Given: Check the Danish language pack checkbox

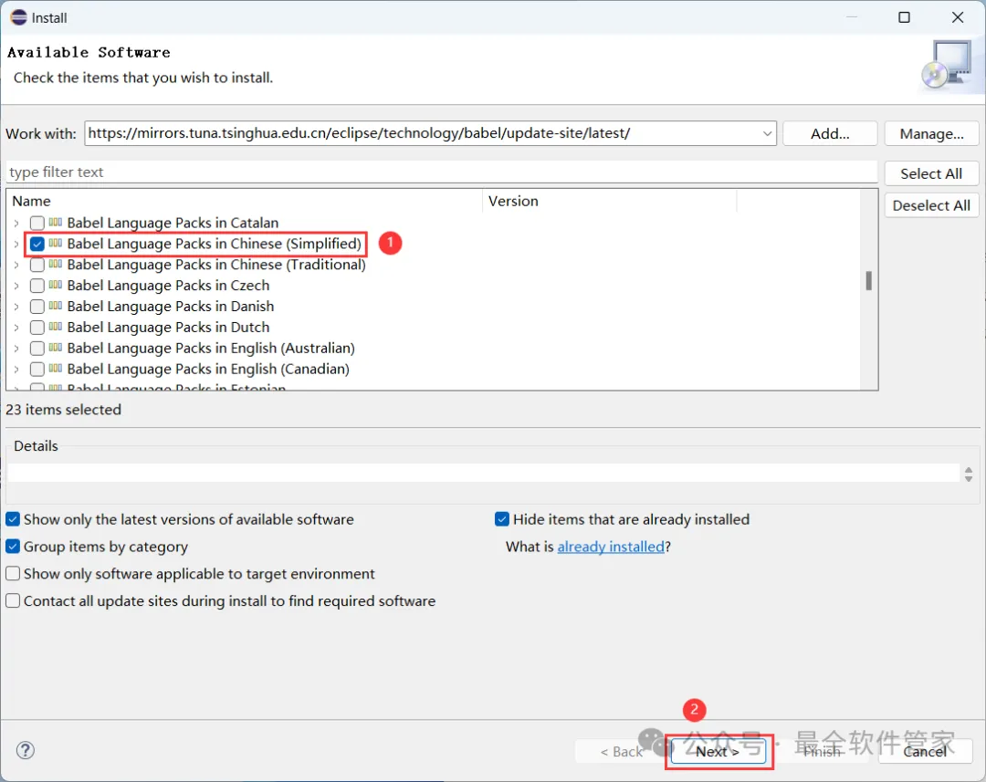Looking at the screenshot, I should pos(37,306).
